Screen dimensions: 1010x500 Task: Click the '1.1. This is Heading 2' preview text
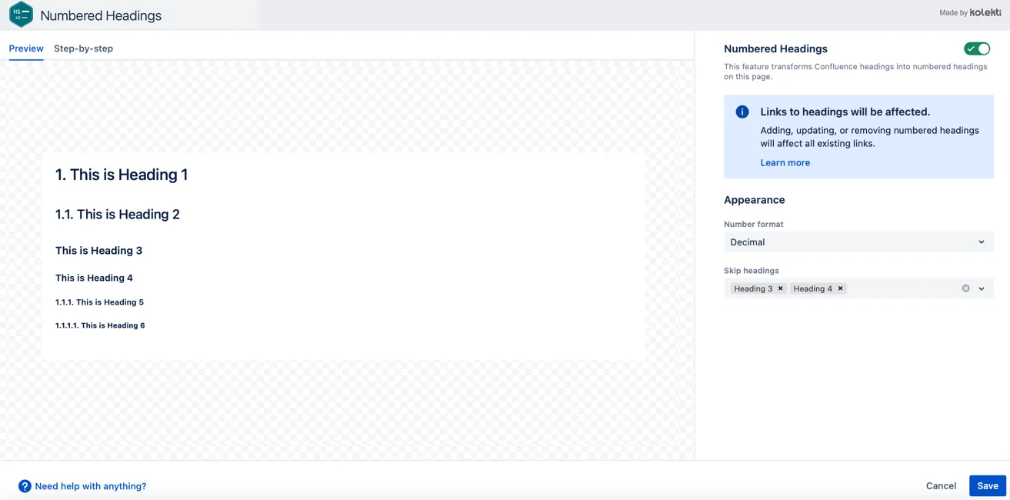pyautogui.click(x=118, y=215)
